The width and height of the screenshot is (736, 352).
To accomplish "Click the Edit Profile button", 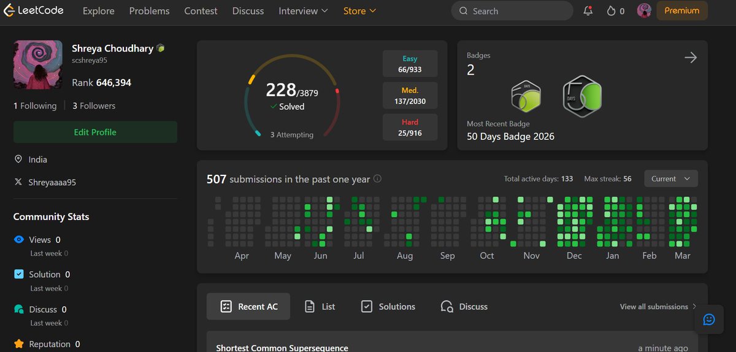I will click(x=95, y=132).
